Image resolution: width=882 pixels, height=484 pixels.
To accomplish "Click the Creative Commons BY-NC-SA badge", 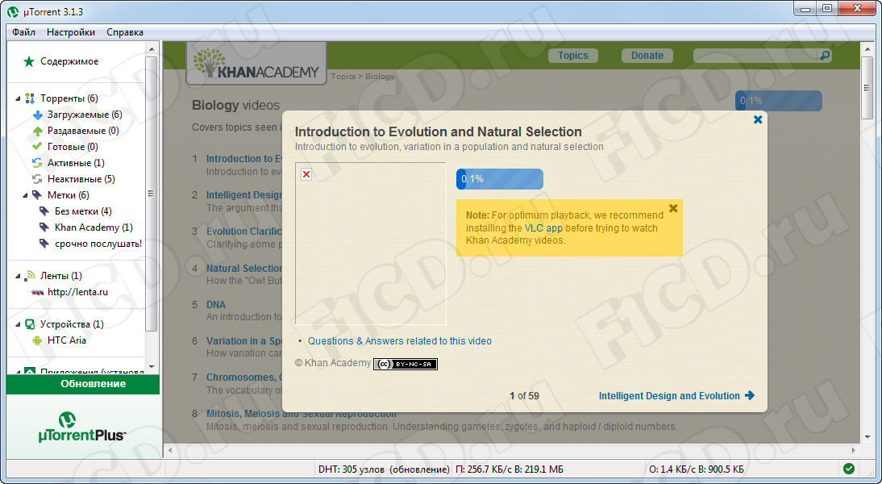I will [405, 364].
